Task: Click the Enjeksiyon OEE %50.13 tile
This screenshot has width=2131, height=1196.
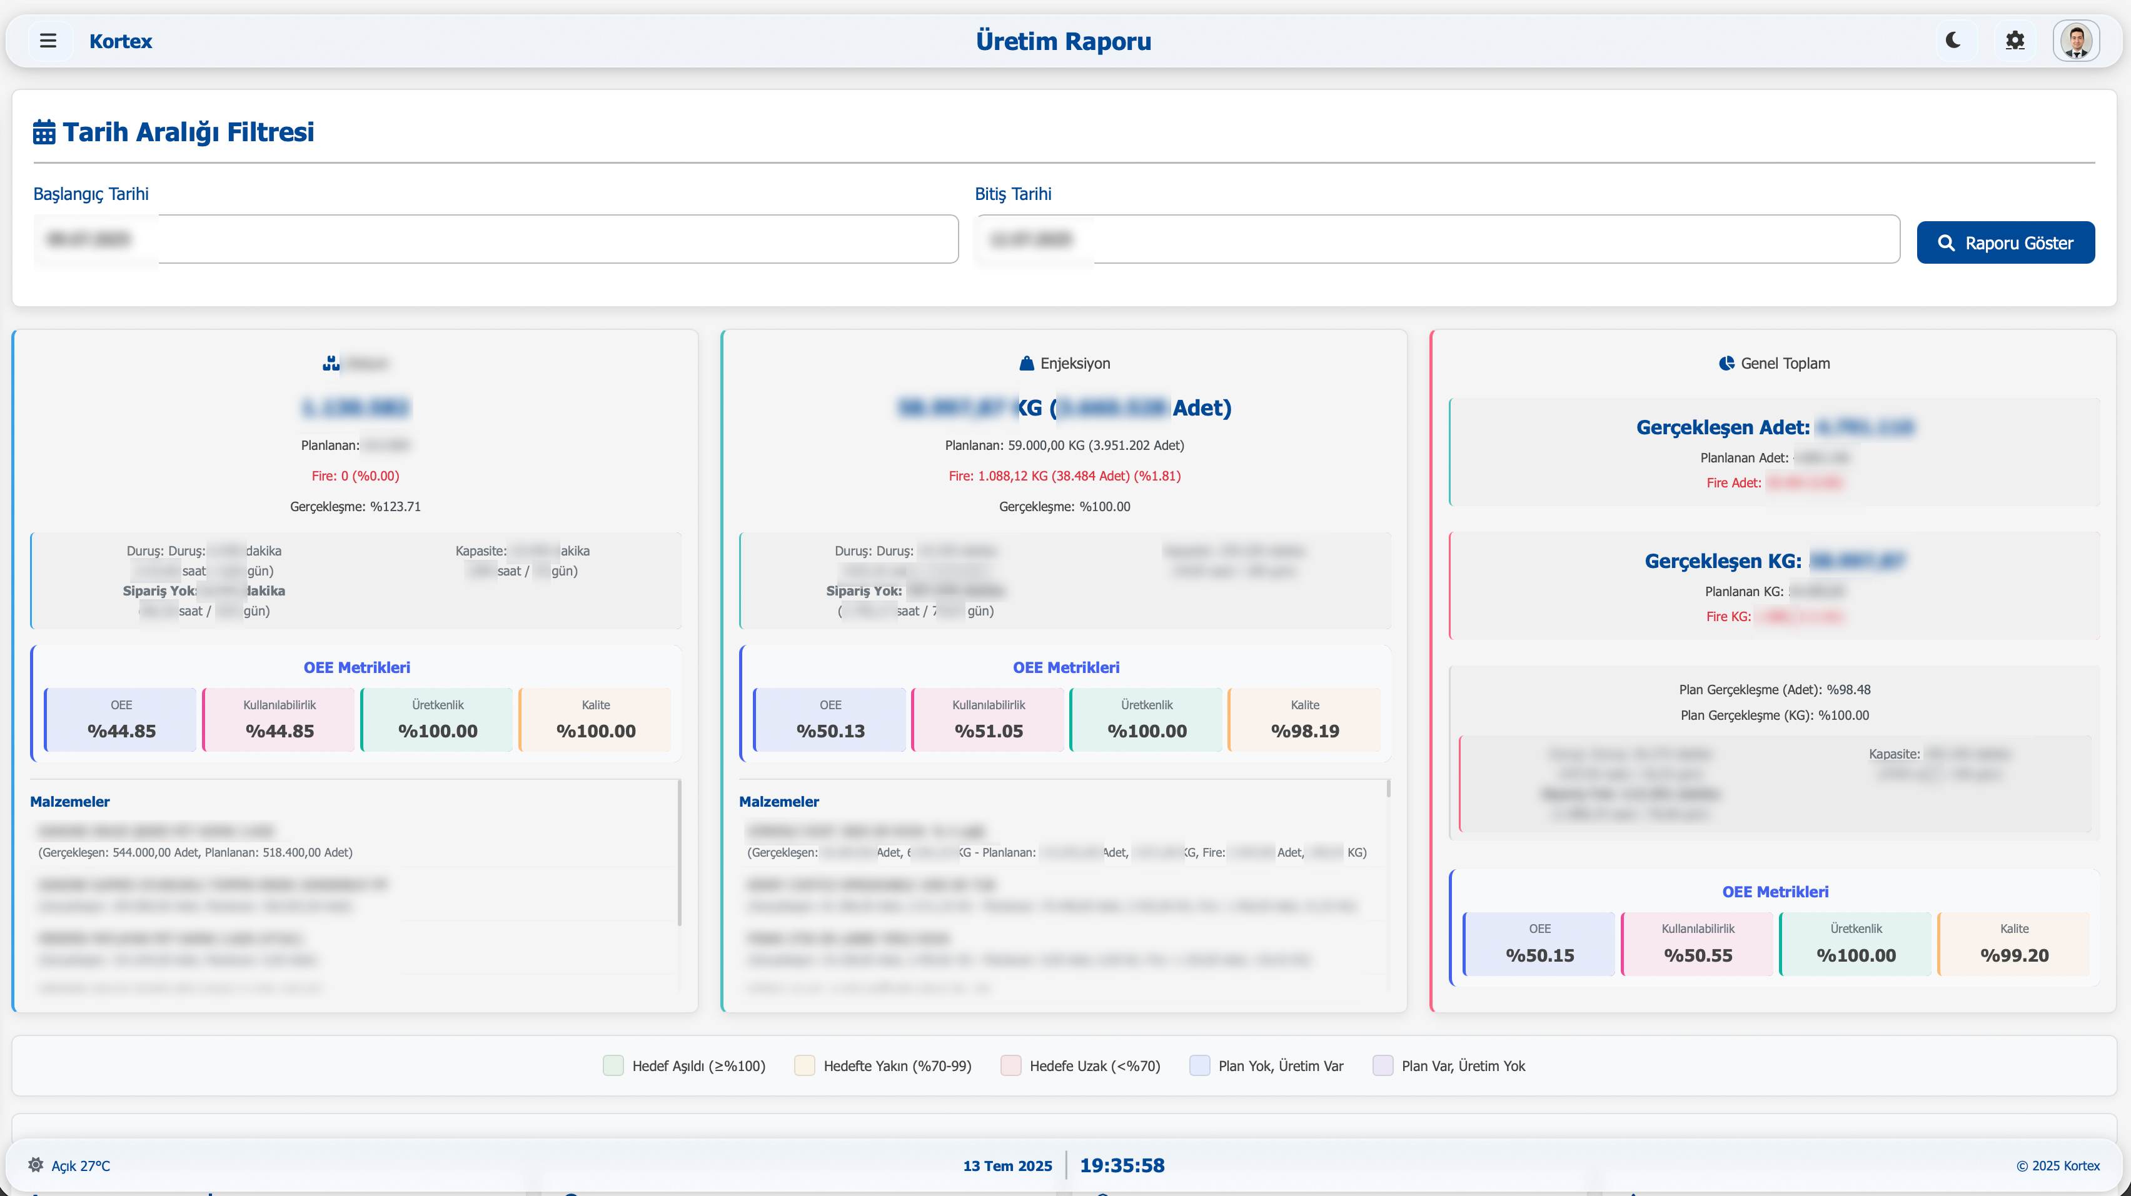Action: [x=830, y=720]
